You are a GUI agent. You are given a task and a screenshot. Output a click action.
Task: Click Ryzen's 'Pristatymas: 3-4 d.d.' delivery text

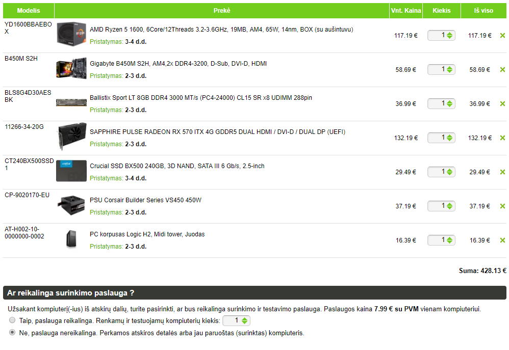point(118,42)
